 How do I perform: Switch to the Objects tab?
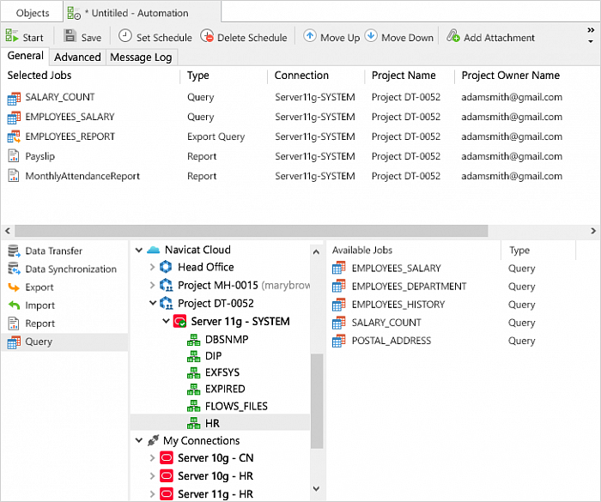tap(33, 13)
